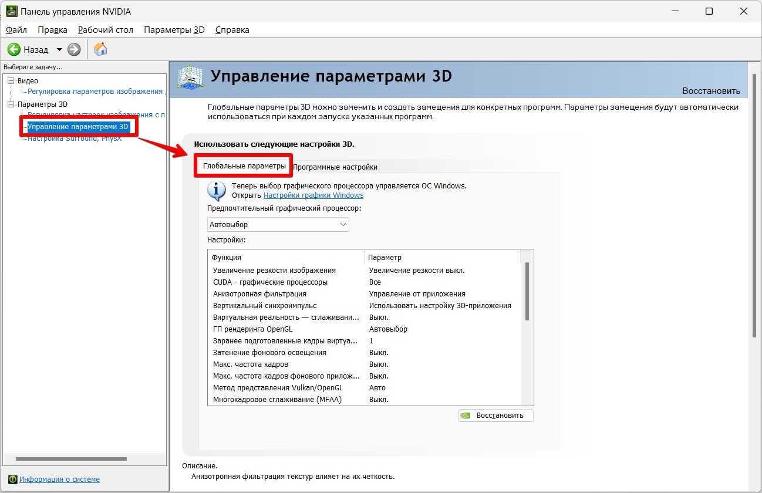762x493 pixels.
Task: Click the NVIDIA app icon in title bar
Action: tap(12, 11)
